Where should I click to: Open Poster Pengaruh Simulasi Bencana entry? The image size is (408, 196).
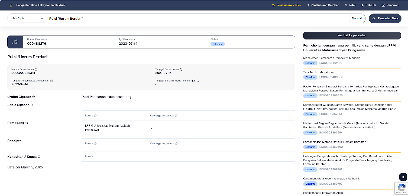[351, 88]
